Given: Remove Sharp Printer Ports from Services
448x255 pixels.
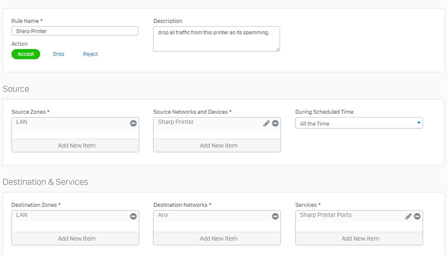Looking at the screenshot, I should [417, 217].
